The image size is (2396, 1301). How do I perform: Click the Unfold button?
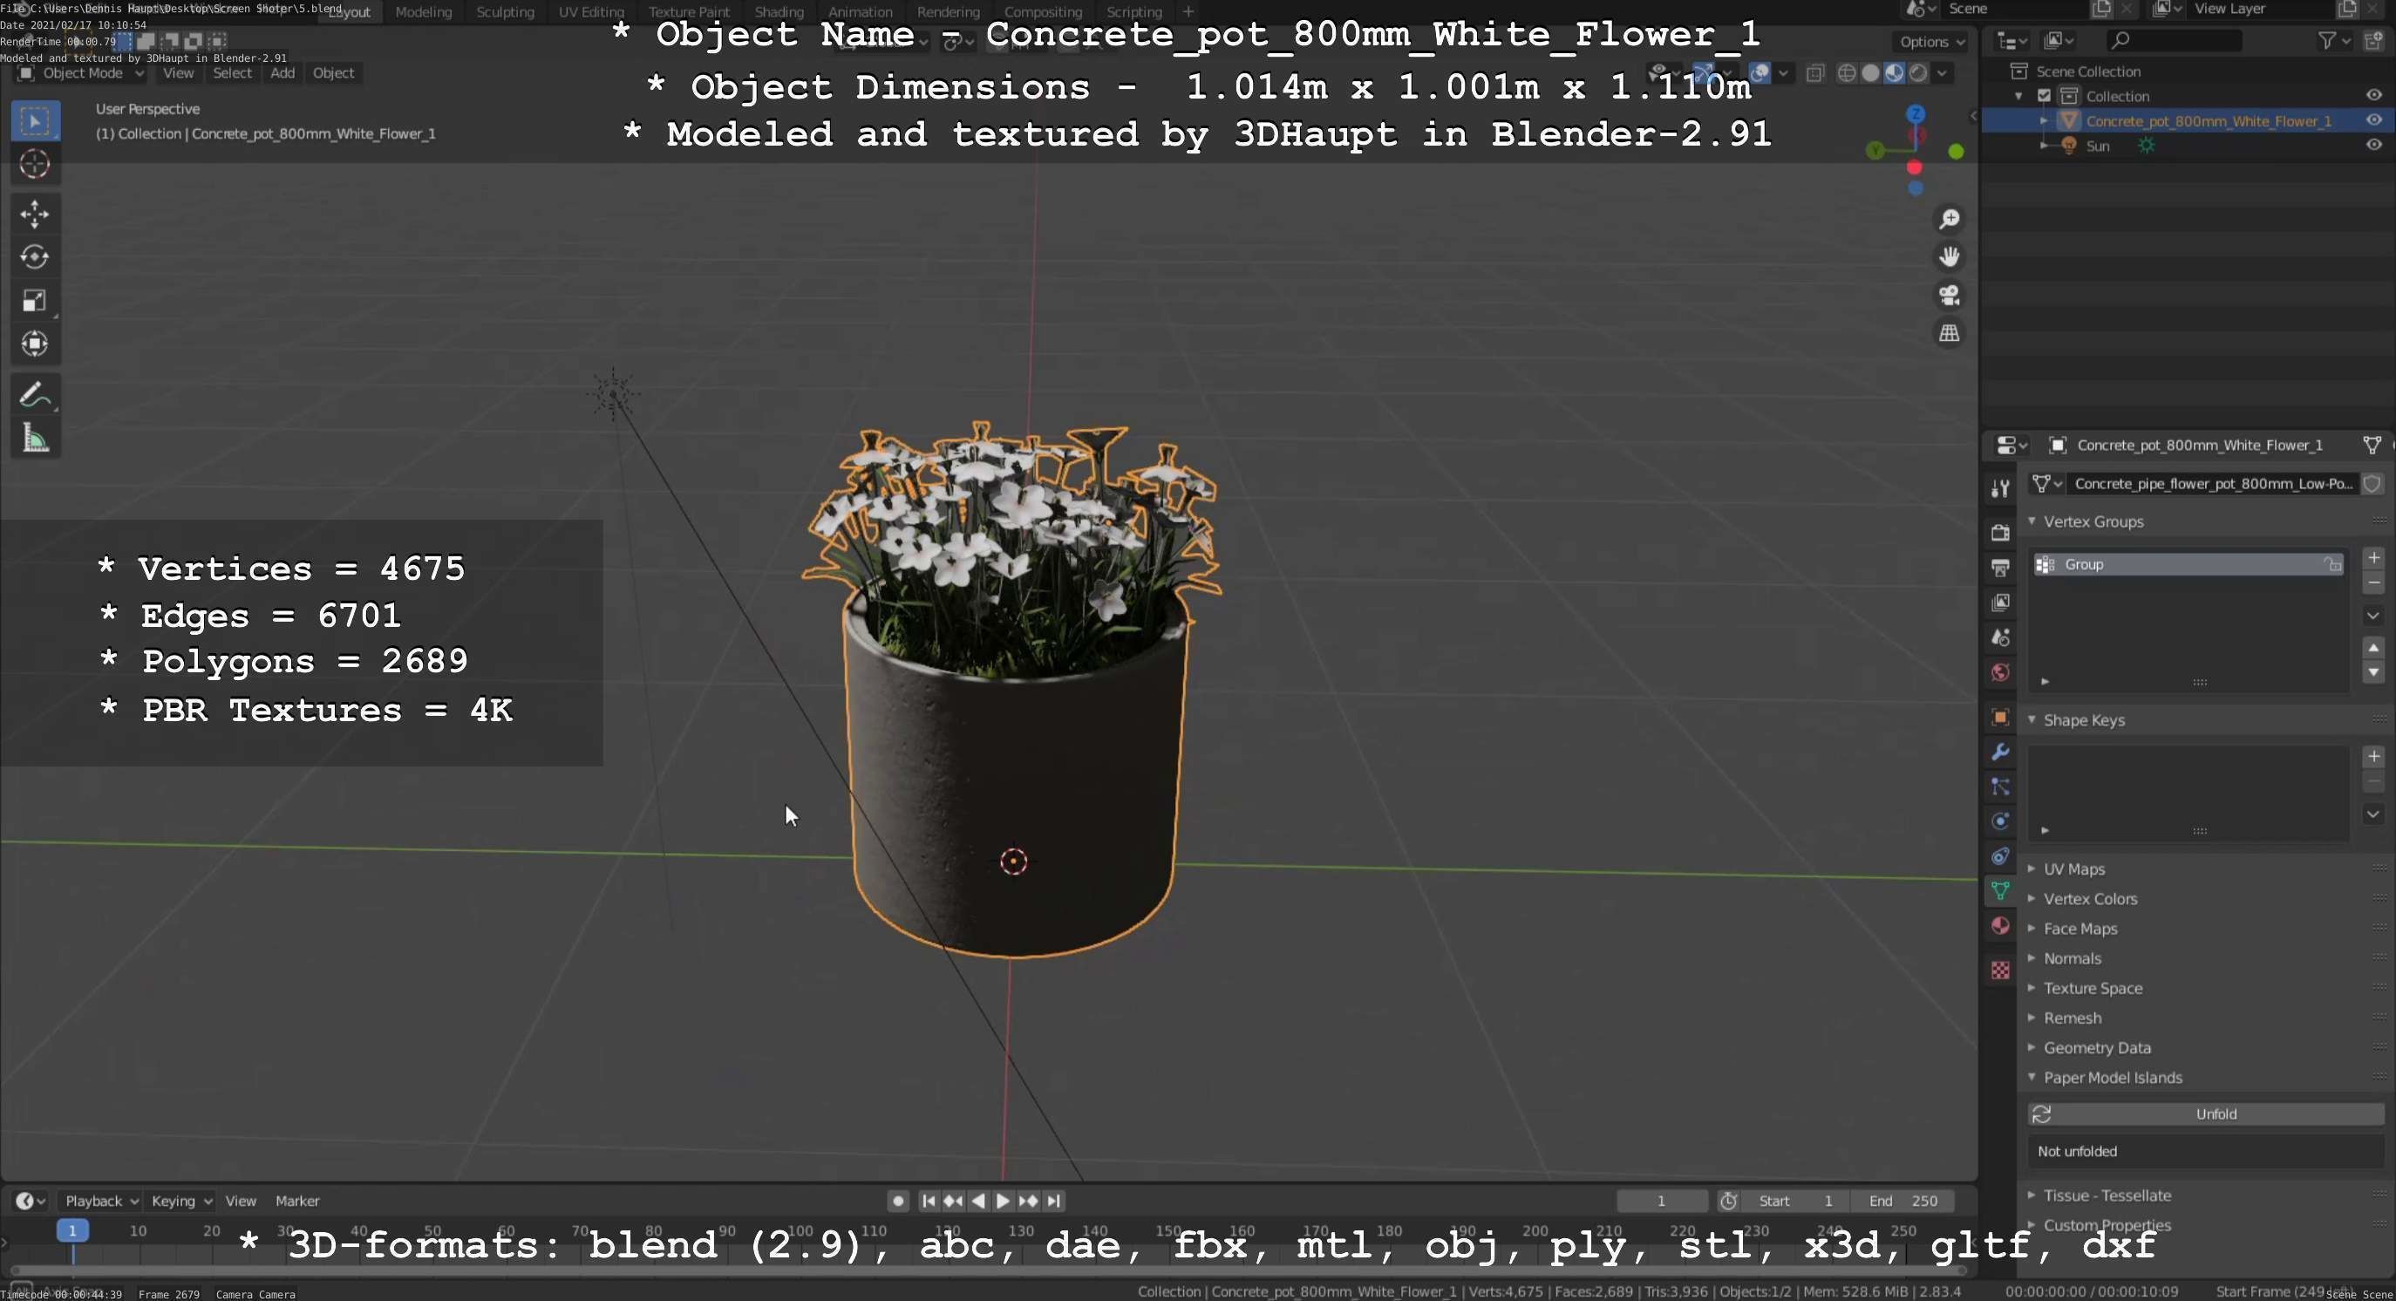2205,1114
